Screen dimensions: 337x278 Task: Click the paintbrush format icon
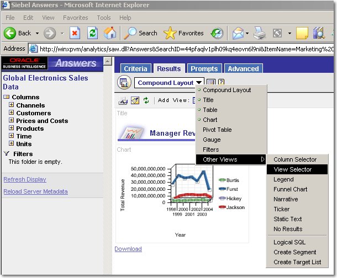pos(135,100)
